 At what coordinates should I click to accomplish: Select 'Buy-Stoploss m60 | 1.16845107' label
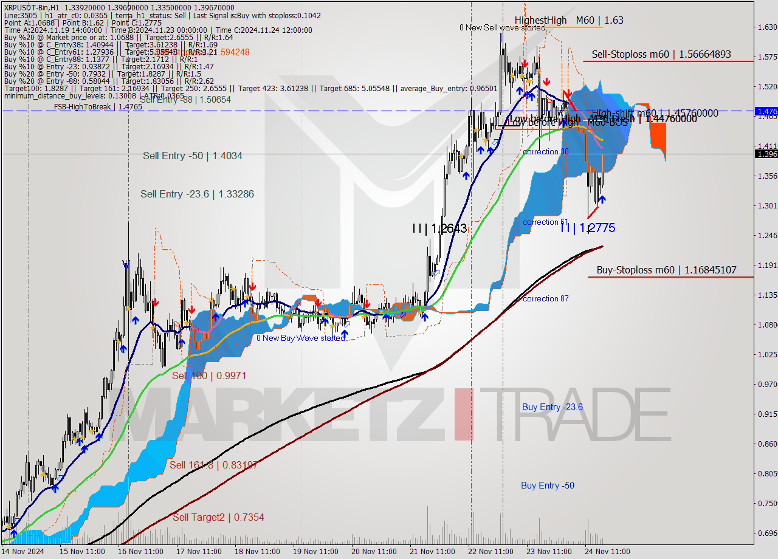coord(666,270)
